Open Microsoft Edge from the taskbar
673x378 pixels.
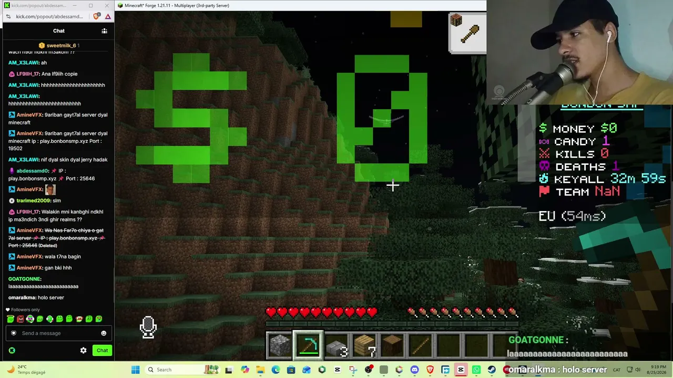tap(276, 370)
